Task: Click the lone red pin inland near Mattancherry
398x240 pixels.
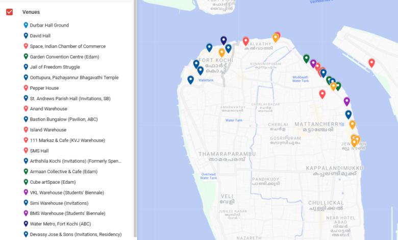Action: coord(322,94)
